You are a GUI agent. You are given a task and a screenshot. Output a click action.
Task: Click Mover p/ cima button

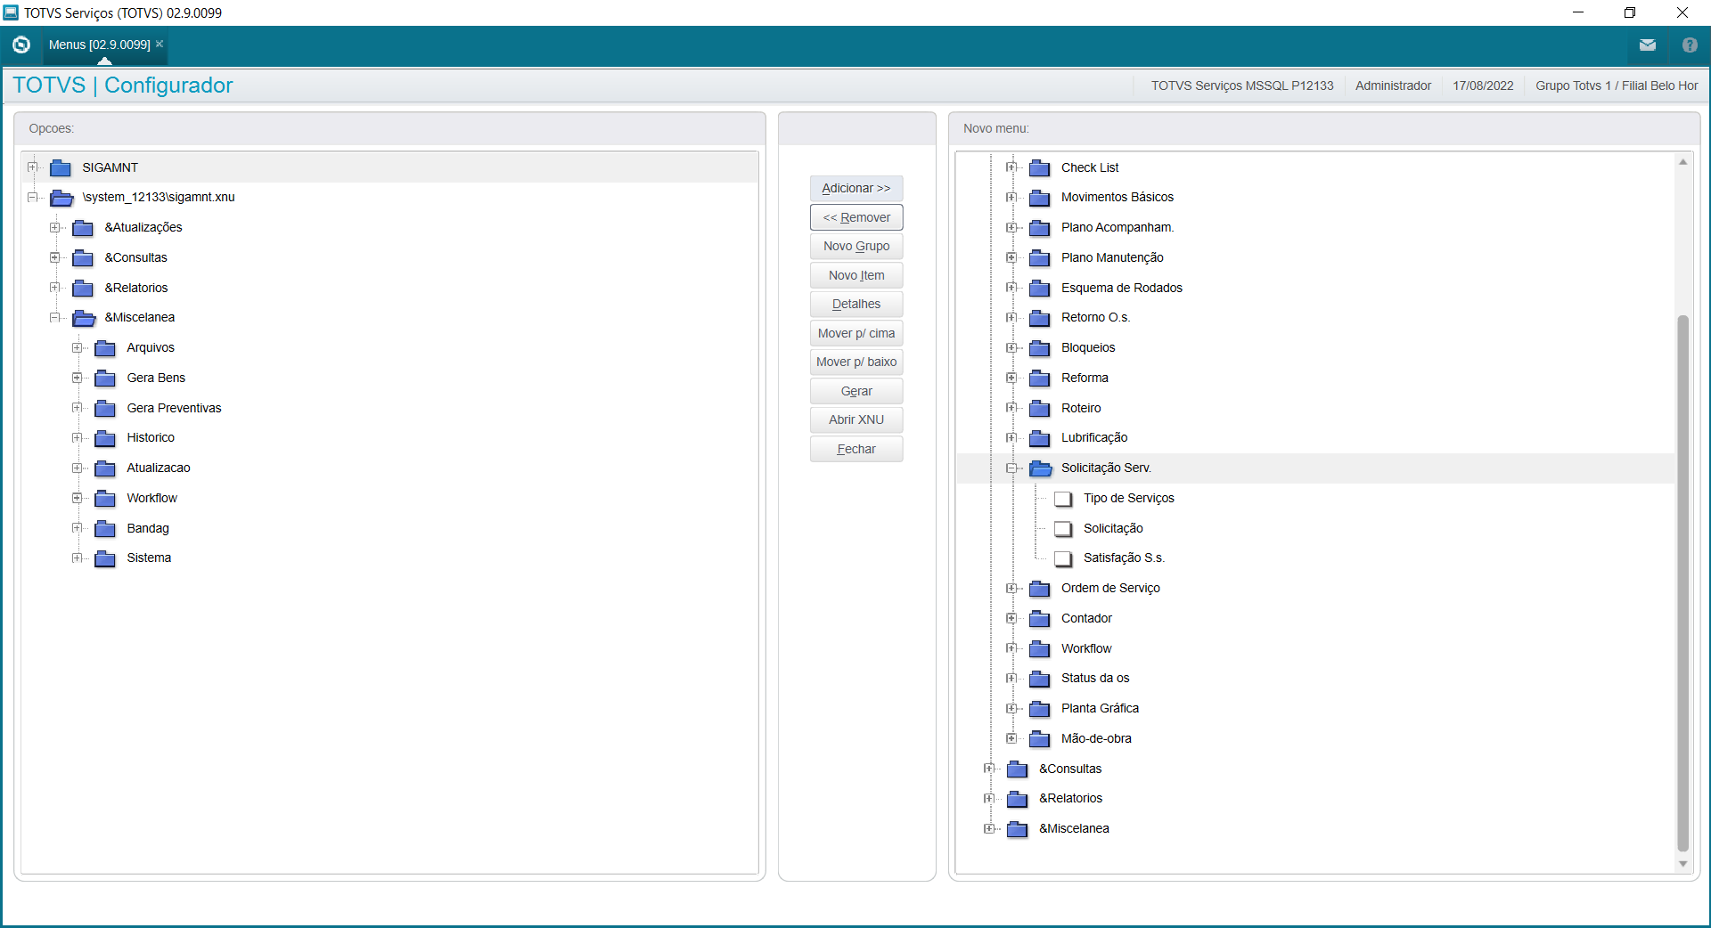coord(856,333)
